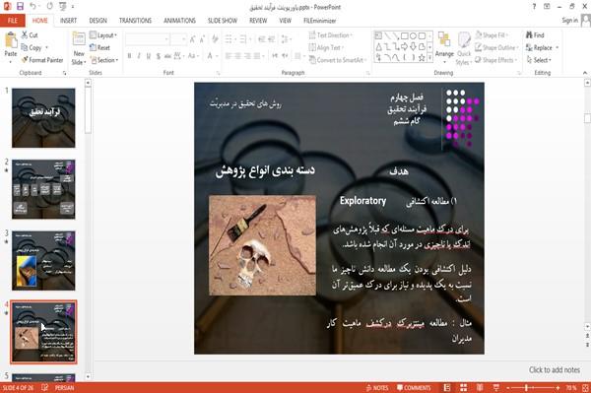Toggle Bullets list formatting
The image size is (591, 393).
coord(229,39)
